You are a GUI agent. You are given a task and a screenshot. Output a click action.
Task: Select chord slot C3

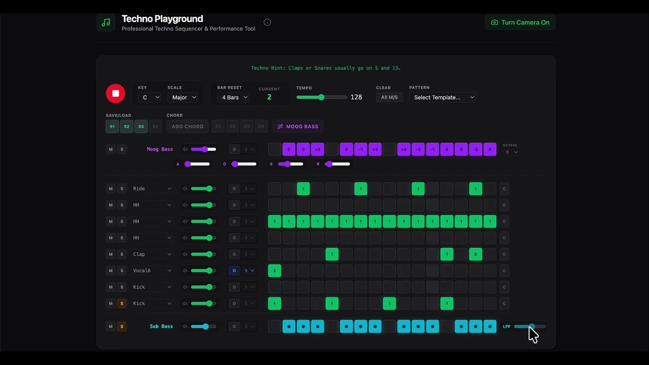247,126
